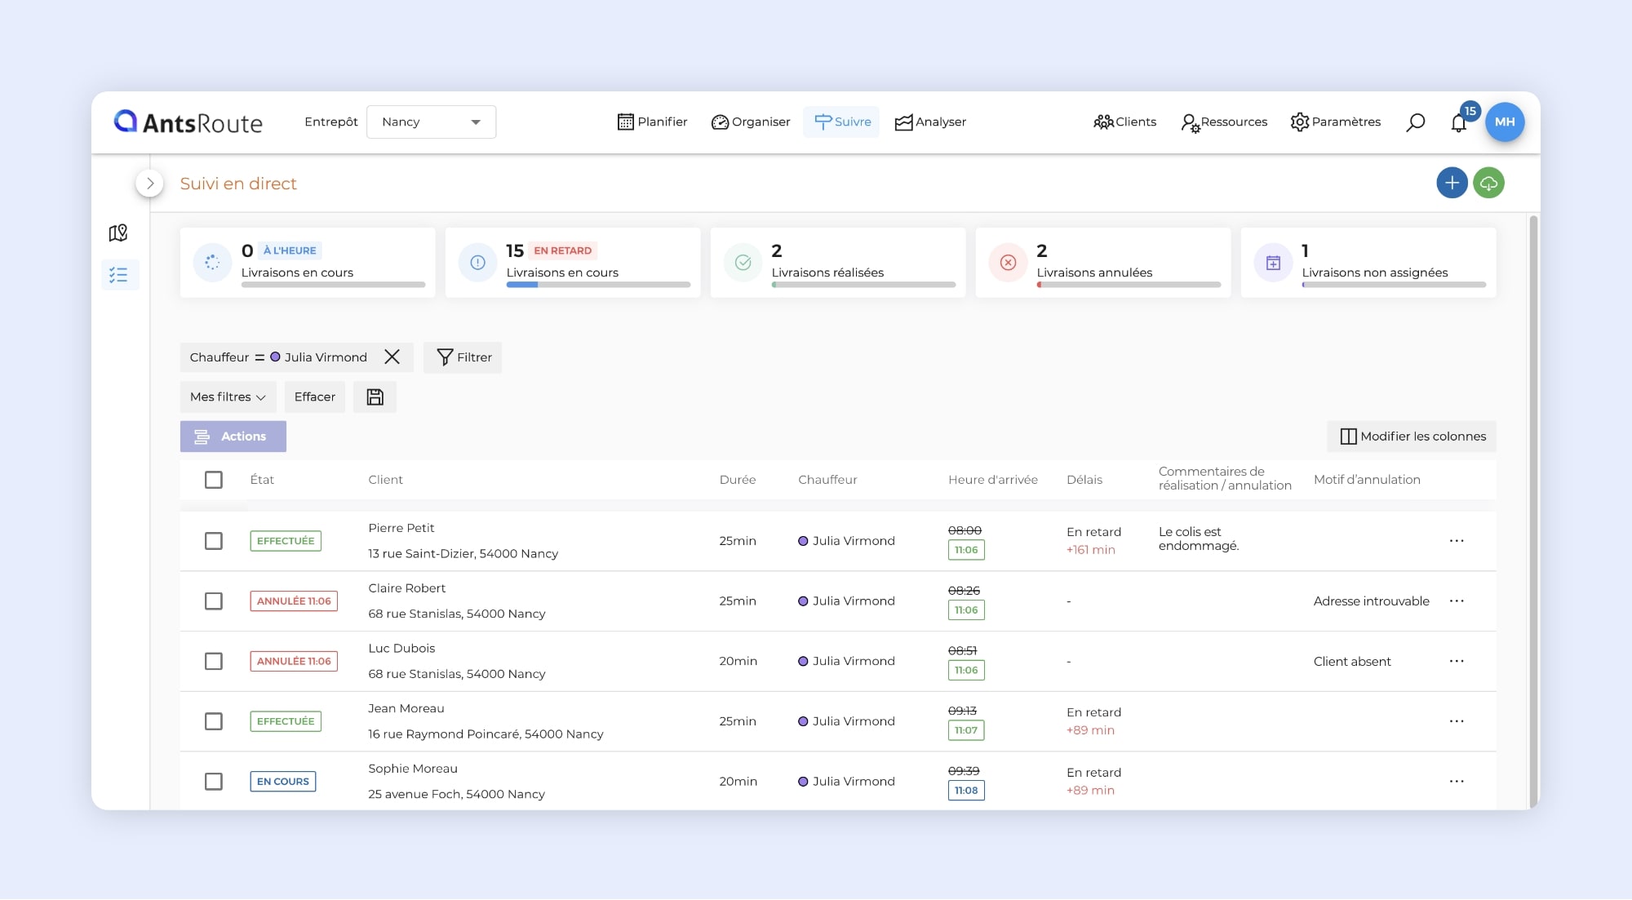
Task: Save current filter with the disk icon
Action: [375, 397]
